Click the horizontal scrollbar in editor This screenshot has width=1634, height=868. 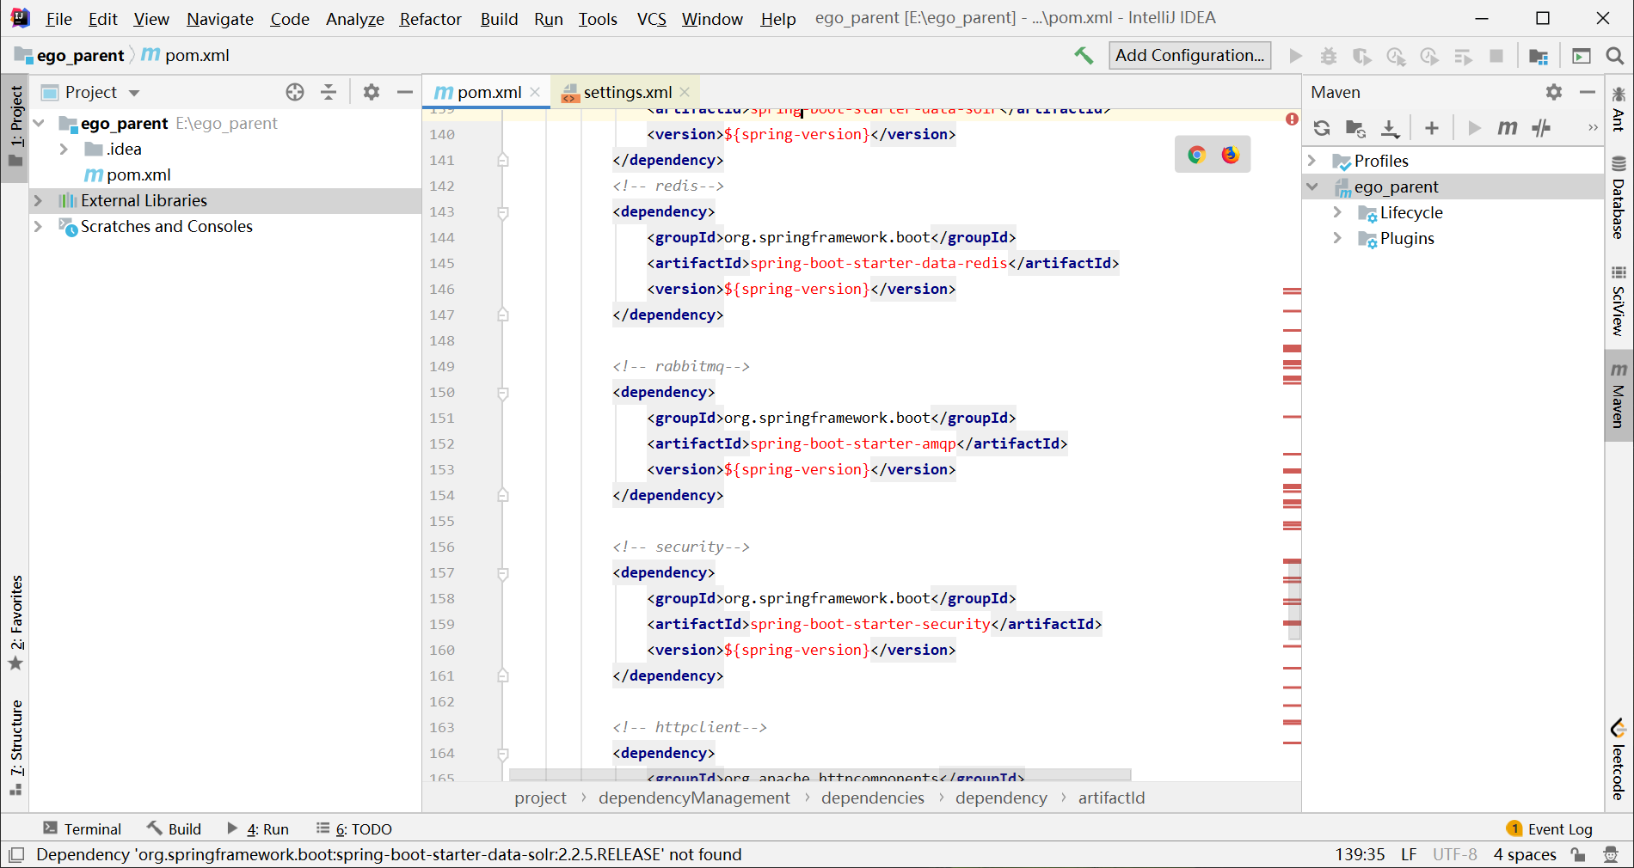click(x=820, y=774)
